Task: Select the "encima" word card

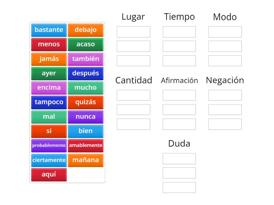Action: pyautogui.click(x=49, y=87)
